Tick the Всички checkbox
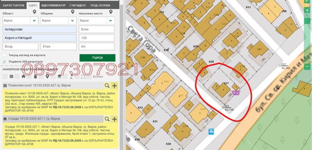Image resolution: width=312 pixels, height=150 pixels. pos(89,76)
